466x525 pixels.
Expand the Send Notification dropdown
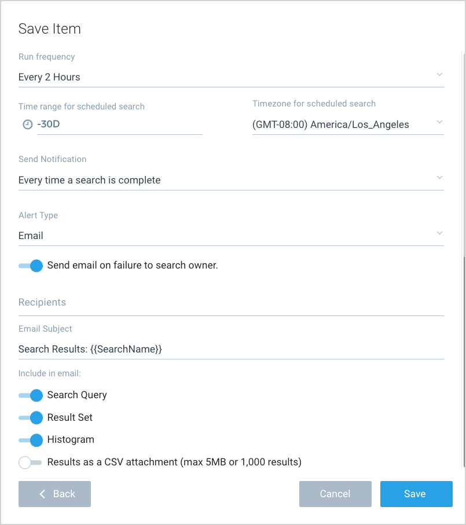230,180
